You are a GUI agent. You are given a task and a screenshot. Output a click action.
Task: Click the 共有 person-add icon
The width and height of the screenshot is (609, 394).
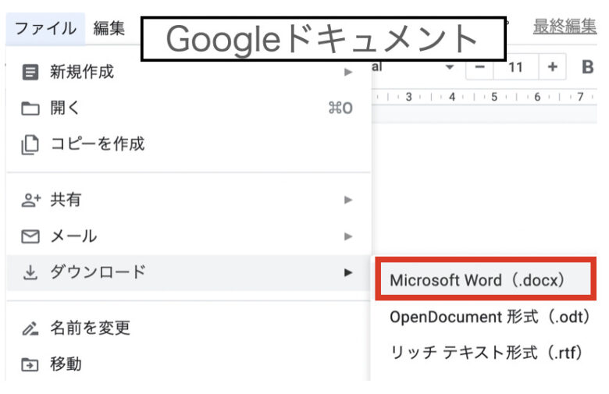(x=31, y=200)
